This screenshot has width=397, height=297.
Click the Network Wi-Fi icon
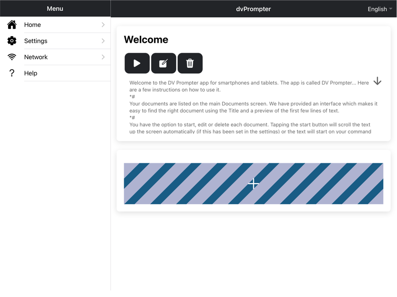click(x=12, y=57)
